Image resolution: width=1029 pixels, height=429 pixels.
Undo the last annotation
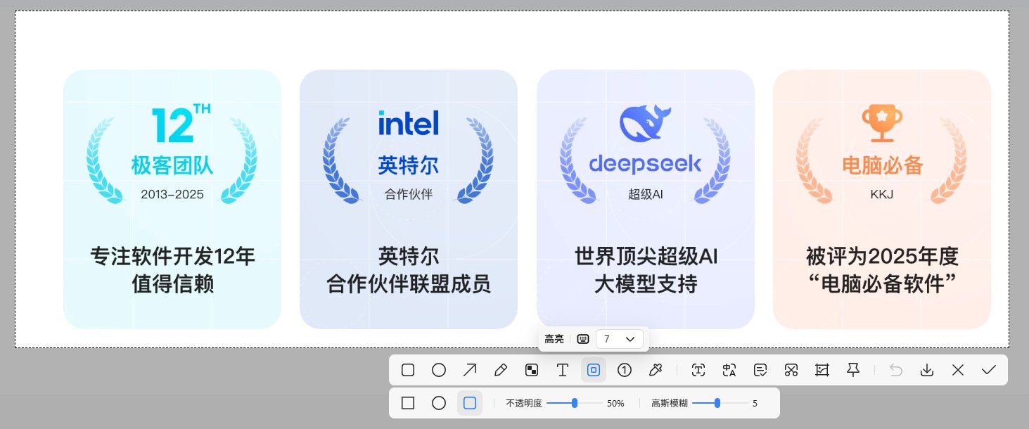[896, 370]
